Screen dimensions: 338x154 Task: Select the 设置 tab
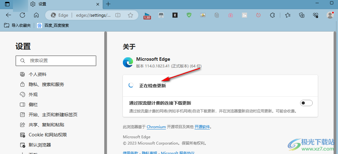(x=65, y=4)
